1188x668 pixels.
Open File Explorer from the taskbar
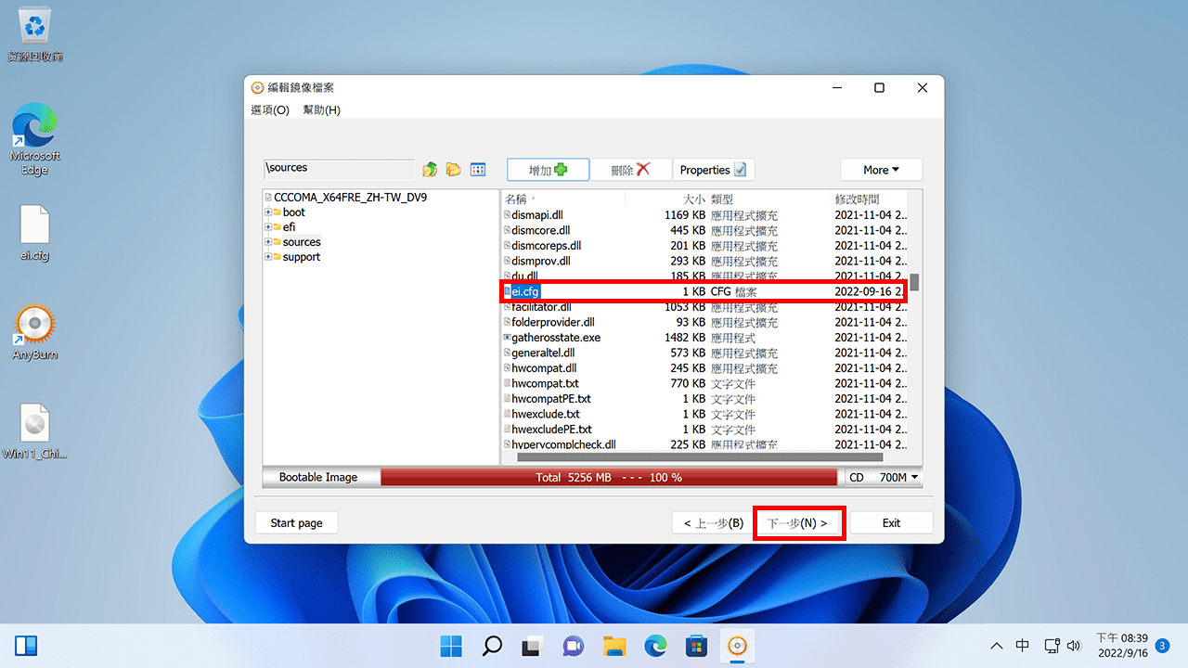click(x=614, y=646)
